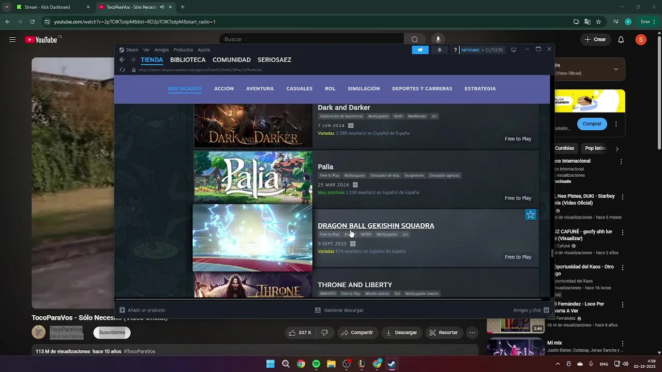Click the Steam announcements megaphone icon
Image resolution: width=662 pixels, height=372 pixels.
pos(420,50)
